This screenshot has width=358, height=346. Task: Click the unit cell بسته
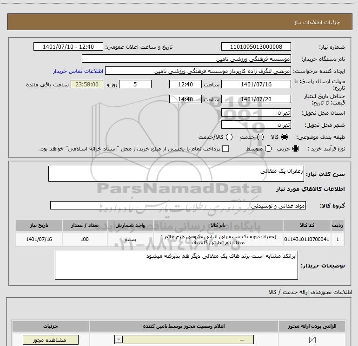(x=130, y=239)
